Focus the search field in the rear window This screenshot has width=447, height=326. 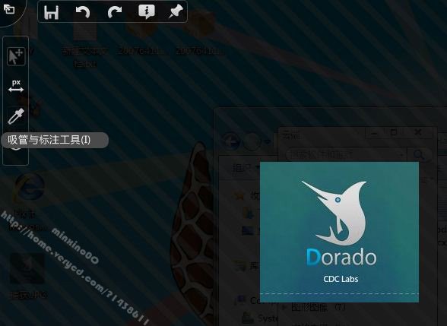(346, 155)
